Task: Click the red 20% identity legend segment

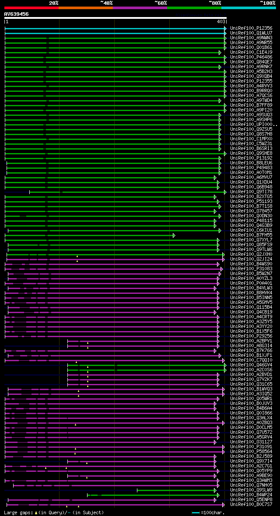Action: click(x=31, y=7)
